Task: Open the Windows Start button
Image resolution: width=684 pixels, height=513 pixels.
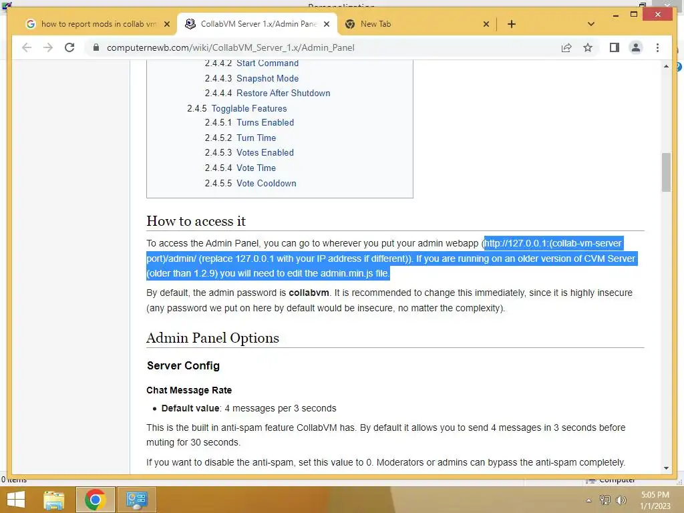Action: pos(16,500)
